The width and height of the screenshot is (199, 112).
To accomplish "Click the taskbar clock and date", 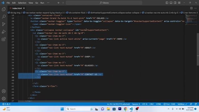I will point(190,109).
